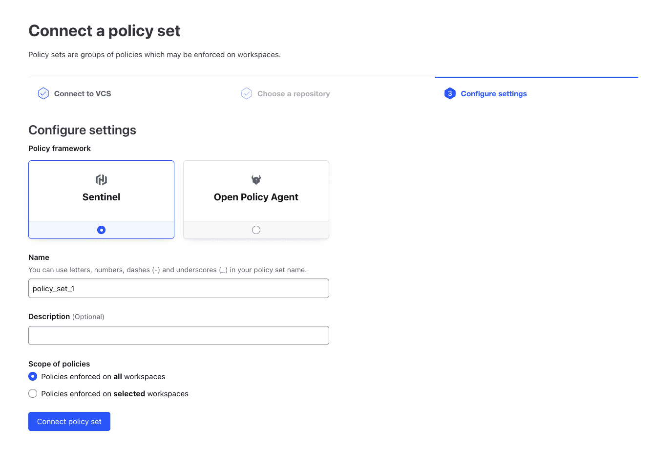Click the Configure settings section heading
Viewport: 653px width, 452px height.
pyautogui.click(x=82, y=130)
